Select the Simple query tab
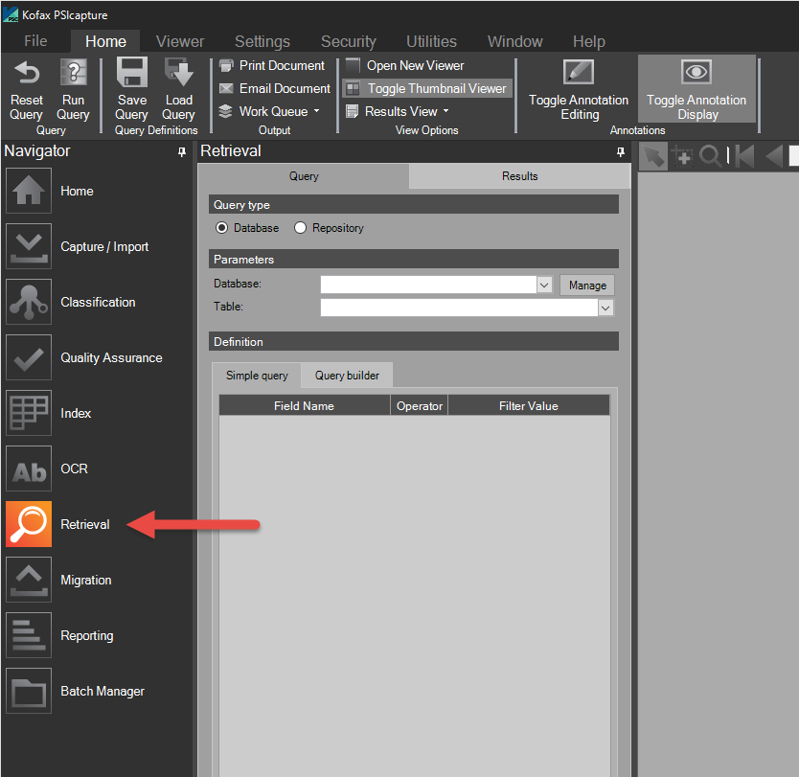Screen dimensions: 799x777 (257, 376)
